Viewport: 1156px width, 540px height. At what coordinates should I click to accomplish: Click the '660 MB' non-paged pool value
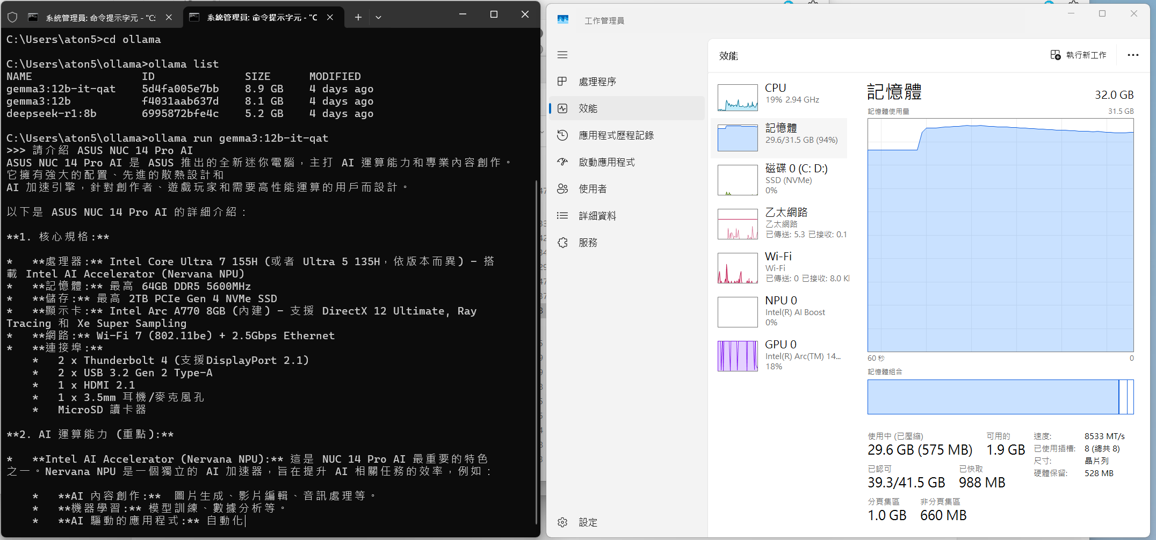point(943,515)
